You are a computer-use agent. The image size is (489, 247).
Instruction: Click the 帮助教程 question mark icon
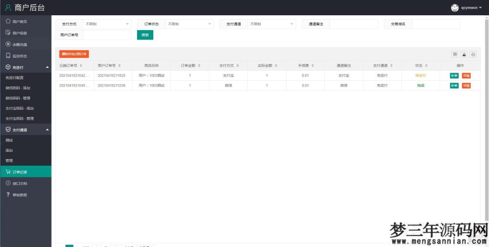pyautogui.click(x=8, y=194)
